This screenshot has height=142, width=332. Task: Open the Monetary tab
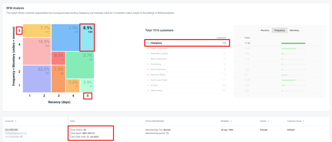(x=294, y=30)
